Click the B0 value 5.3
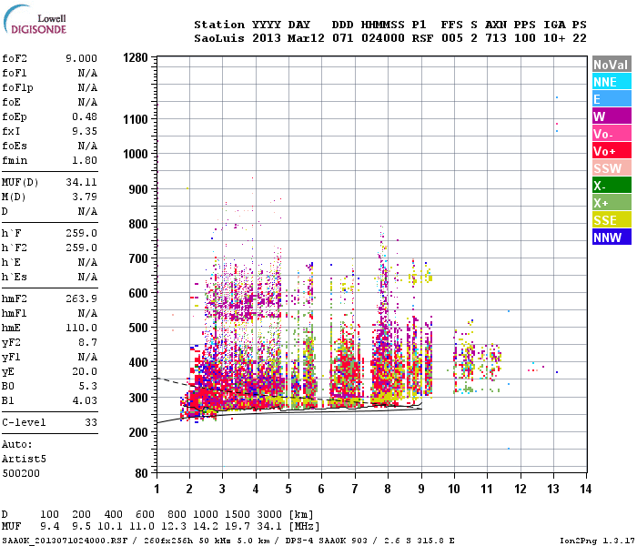Screen dimensions: 637x546 click(87, 387)
